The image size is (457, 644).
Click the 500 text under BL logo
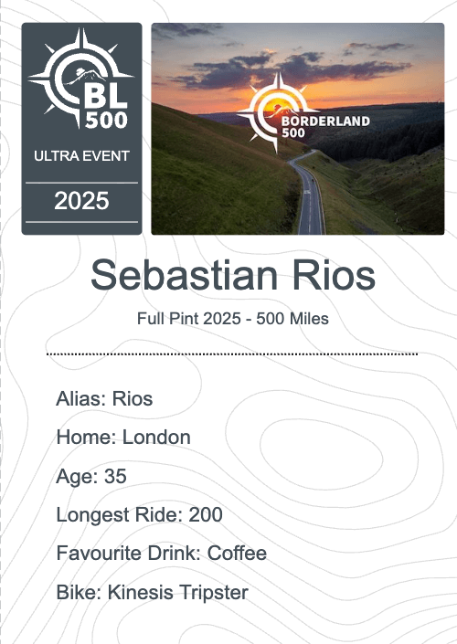[x=106, y=121]
